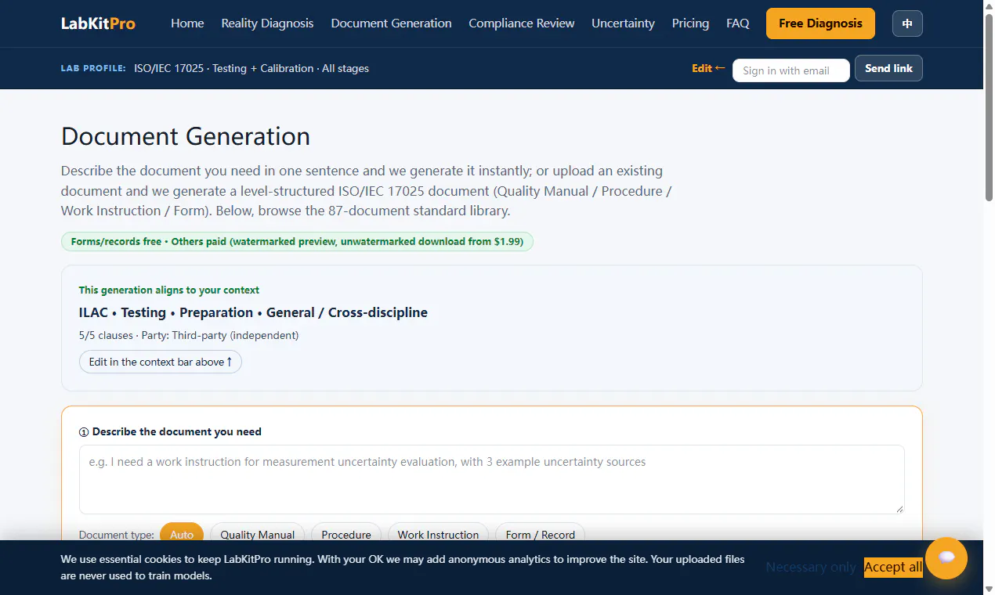Screen dimensions: 995x595
Task: Click the Document Generation page heading
Action: pyautogui.click(x=186, y=136)
